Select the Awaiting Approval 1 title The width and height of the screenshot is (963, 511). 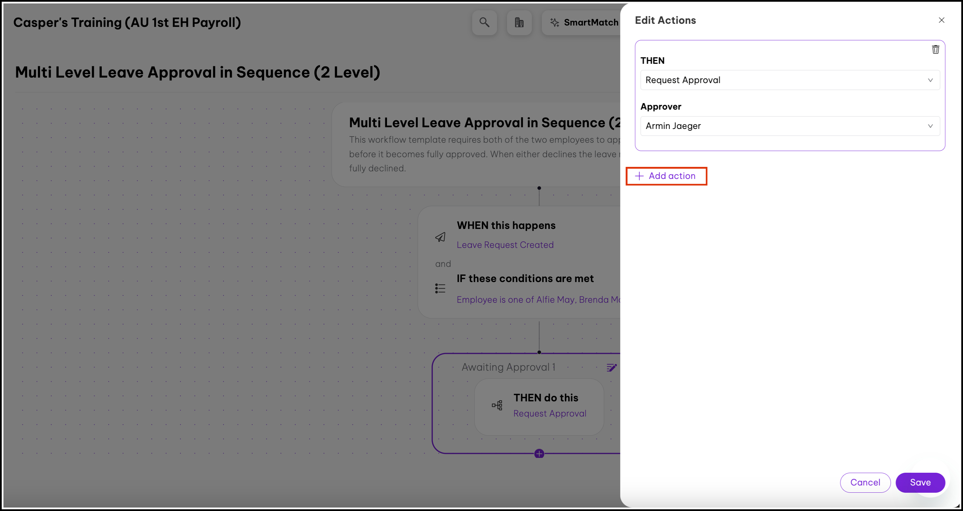pyautogui.click(x=508, y=367)
